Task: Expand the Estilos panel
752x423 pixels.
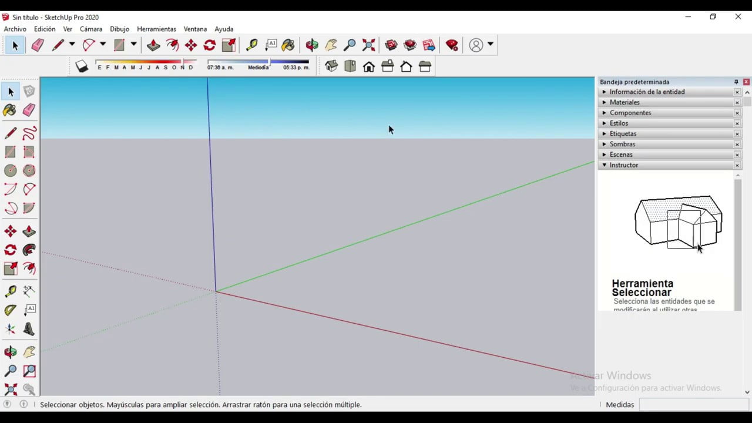Action: coord(604,123)
